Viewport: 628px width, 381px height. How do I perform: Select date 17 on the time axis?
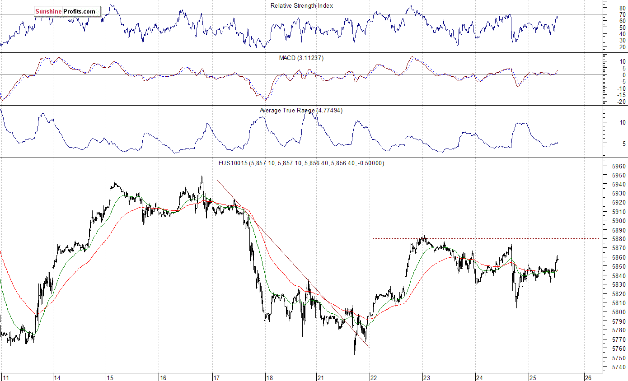pos(216,377)
